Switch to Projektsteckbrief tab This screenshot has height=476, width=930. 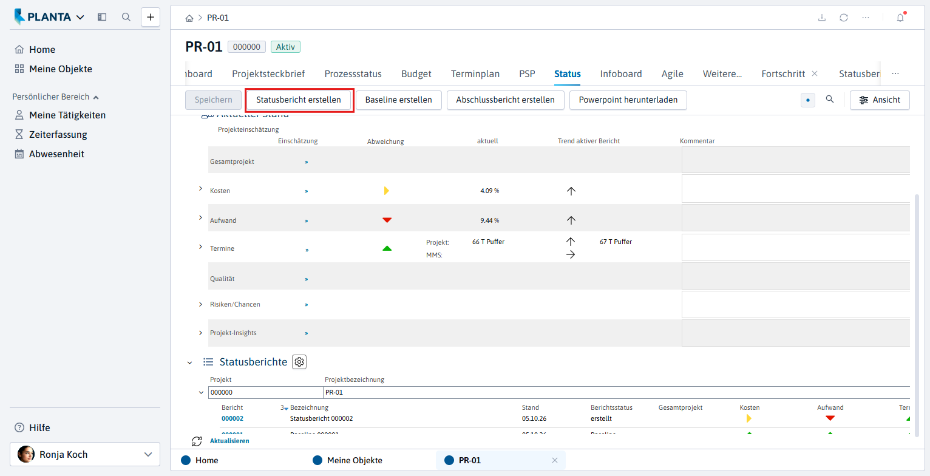point(268,73)
